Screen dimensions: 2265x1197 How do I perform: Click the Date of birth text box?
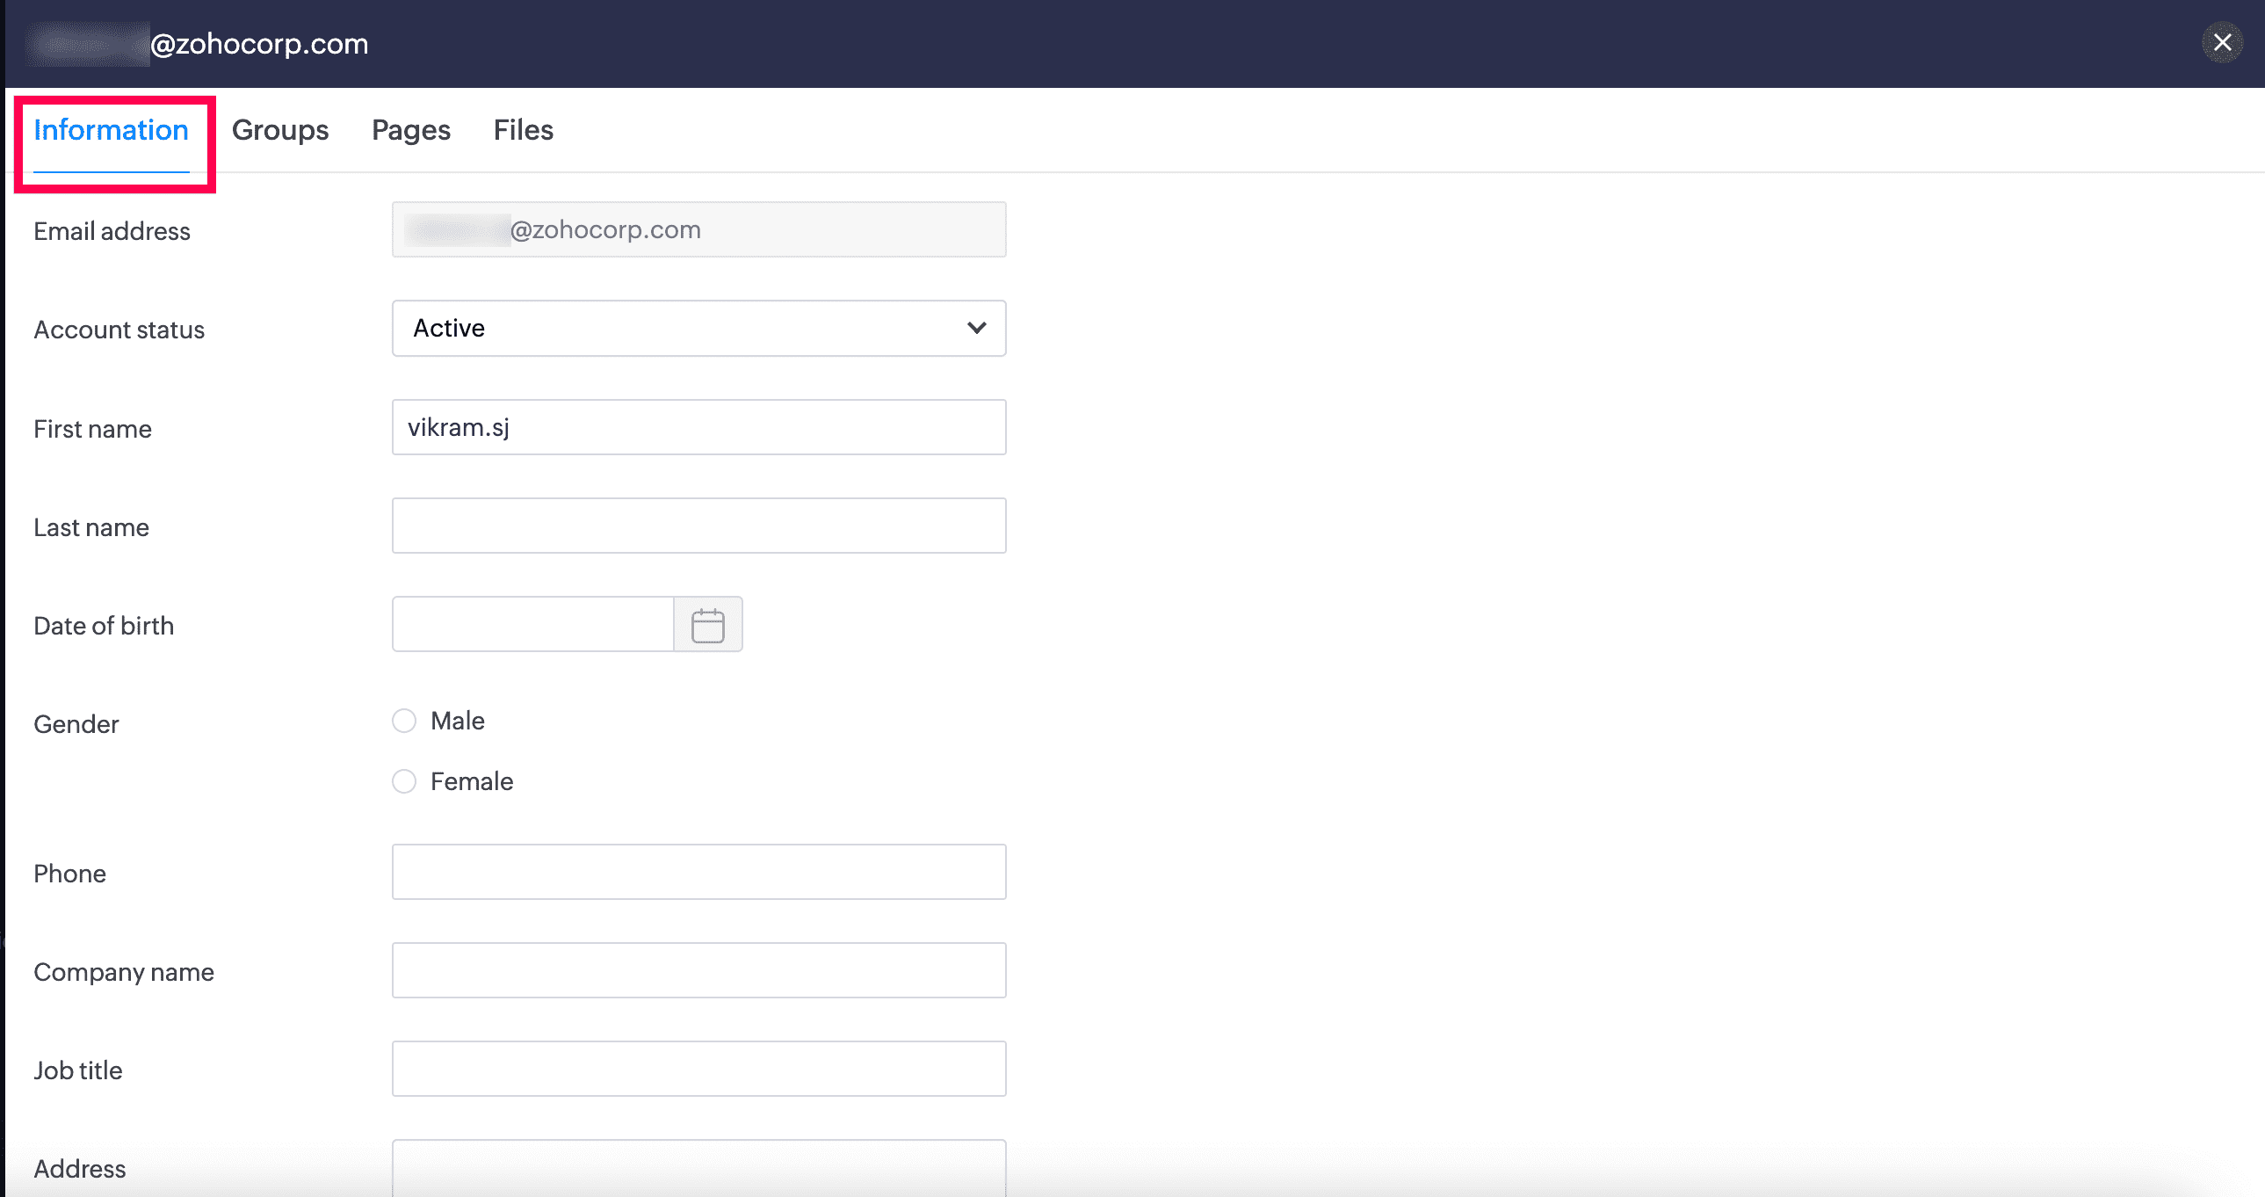coord(532,625)
